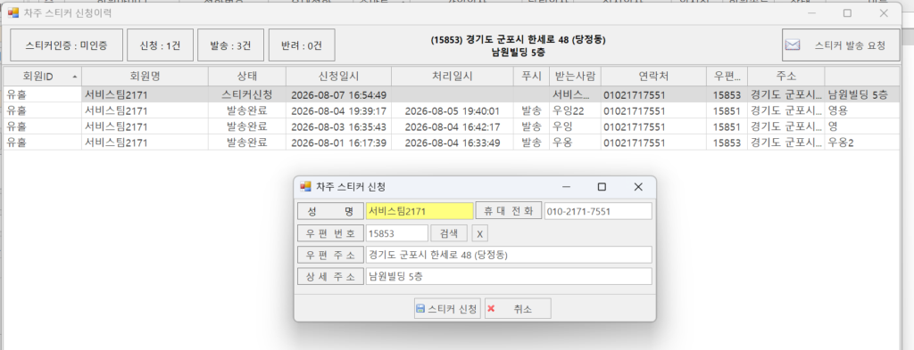This screenshot has width=914, height=350.
Task: Click the 처리일시 2026-08-04 16:33:49 cell
Action: pos(453,142)
